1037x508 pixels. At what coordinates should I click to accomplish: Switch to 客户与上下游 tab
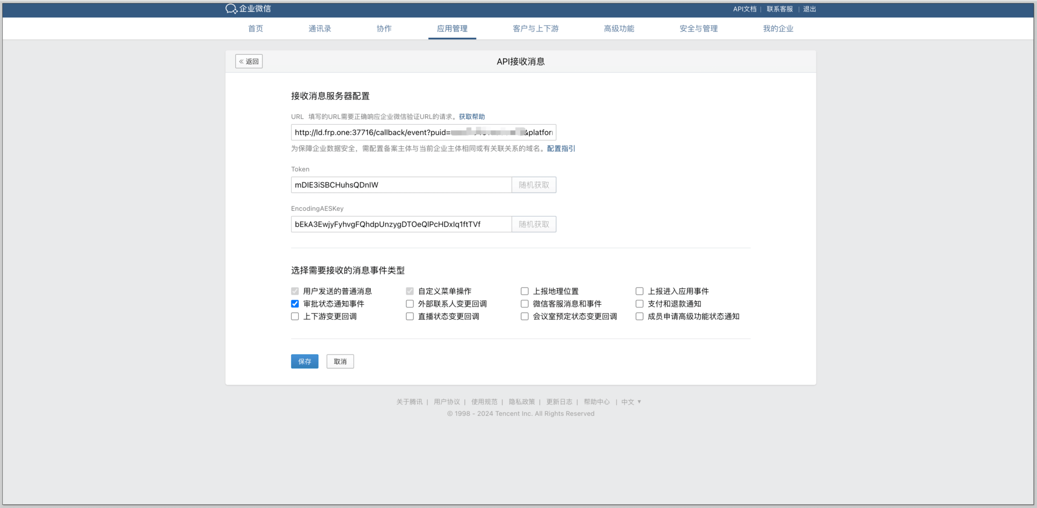coord(535,29)
